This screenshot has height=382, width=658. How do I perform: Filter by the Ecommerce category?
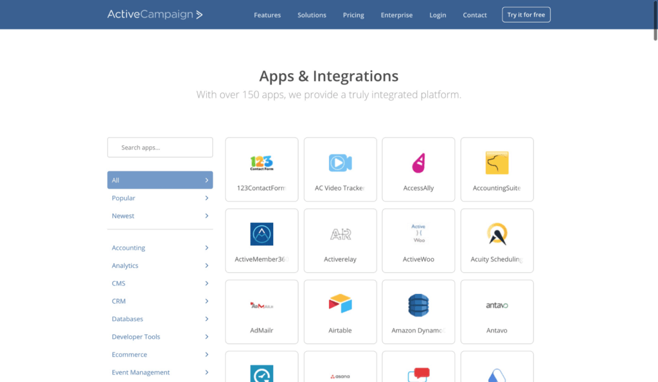tap(129, 354)
